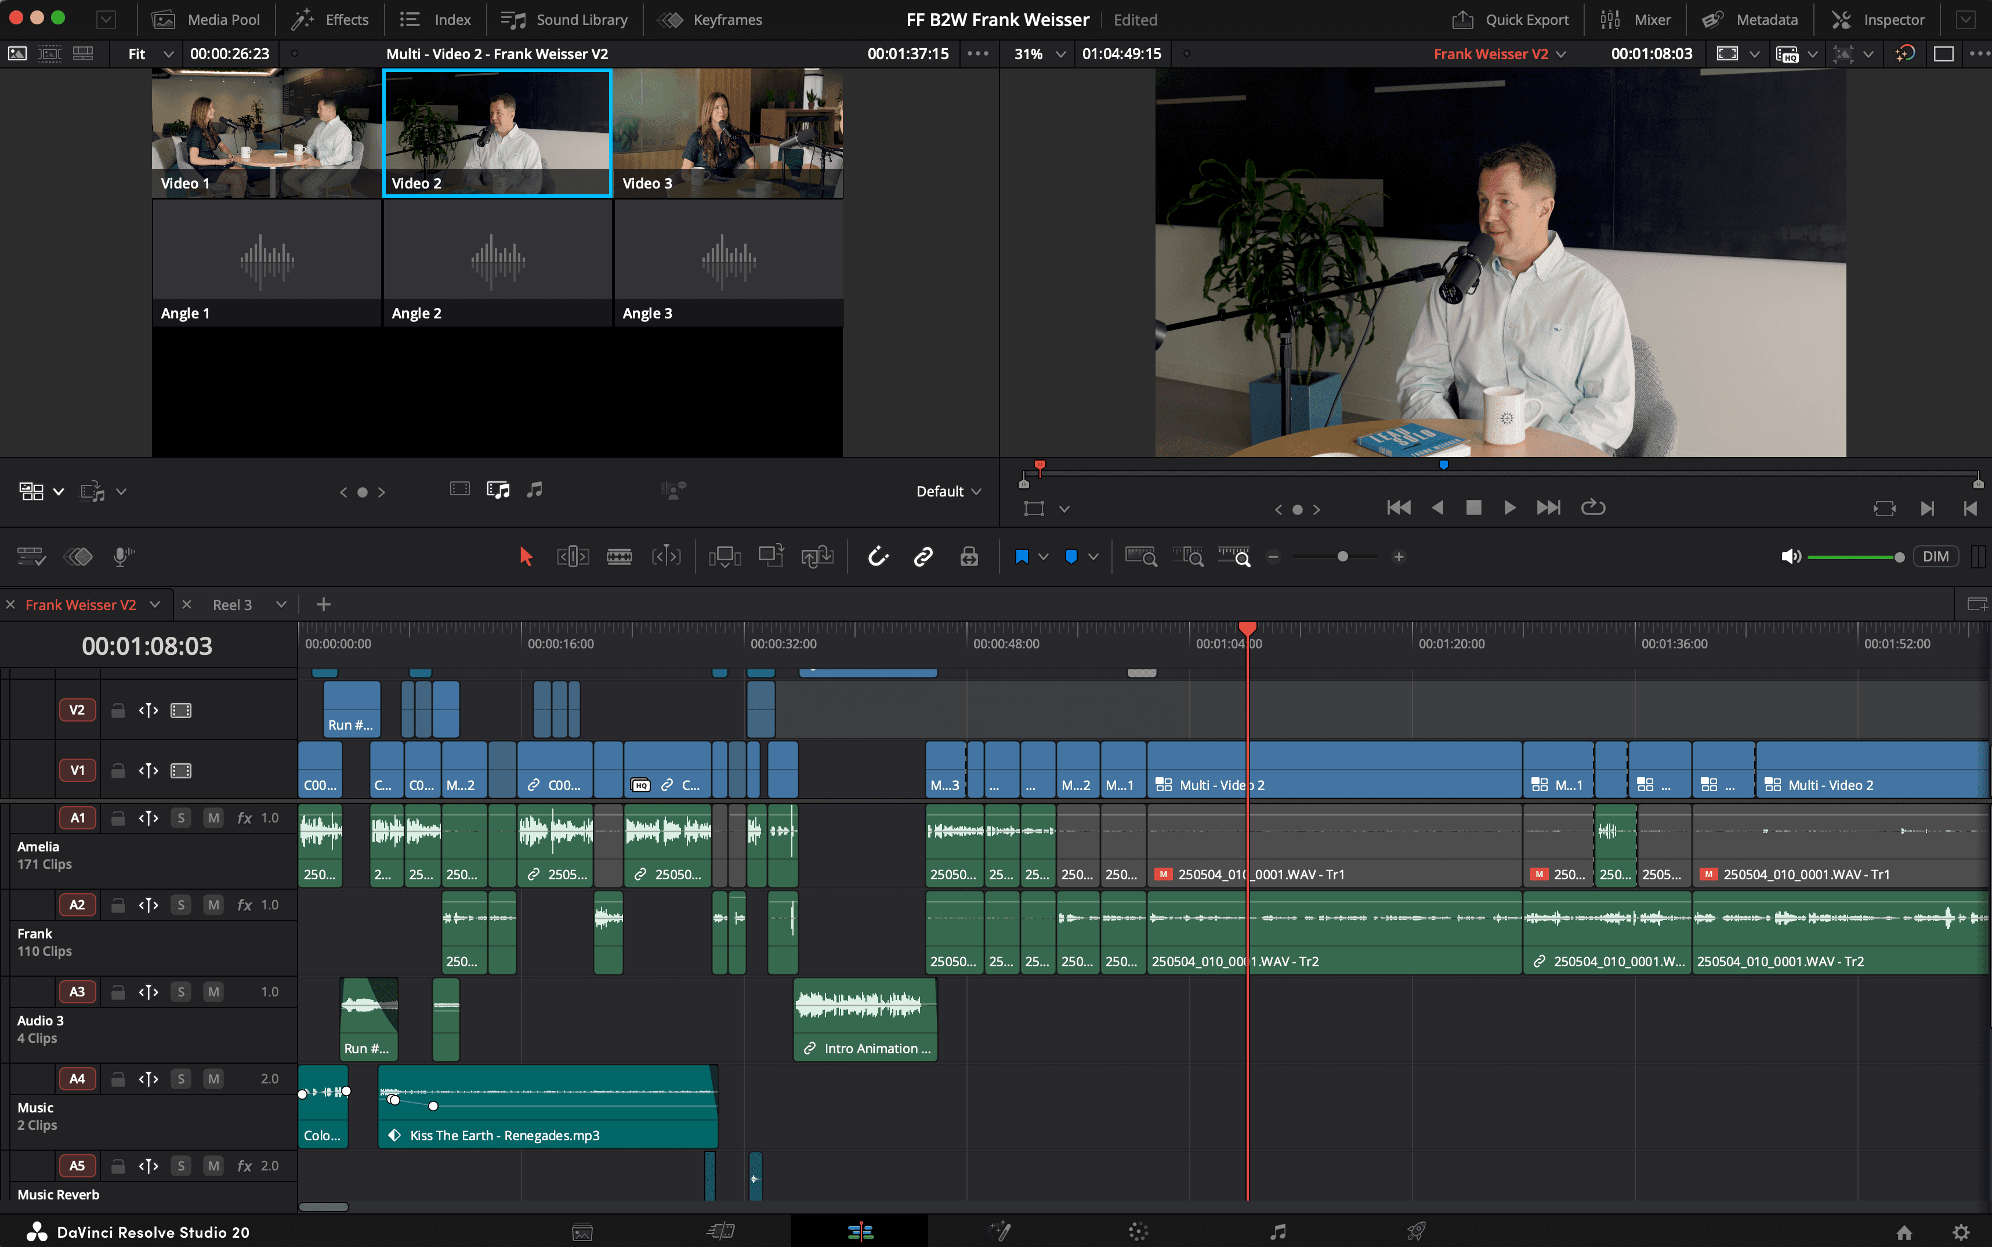
Task: Select the Blade edit mode tool
Action: (618, 557)
